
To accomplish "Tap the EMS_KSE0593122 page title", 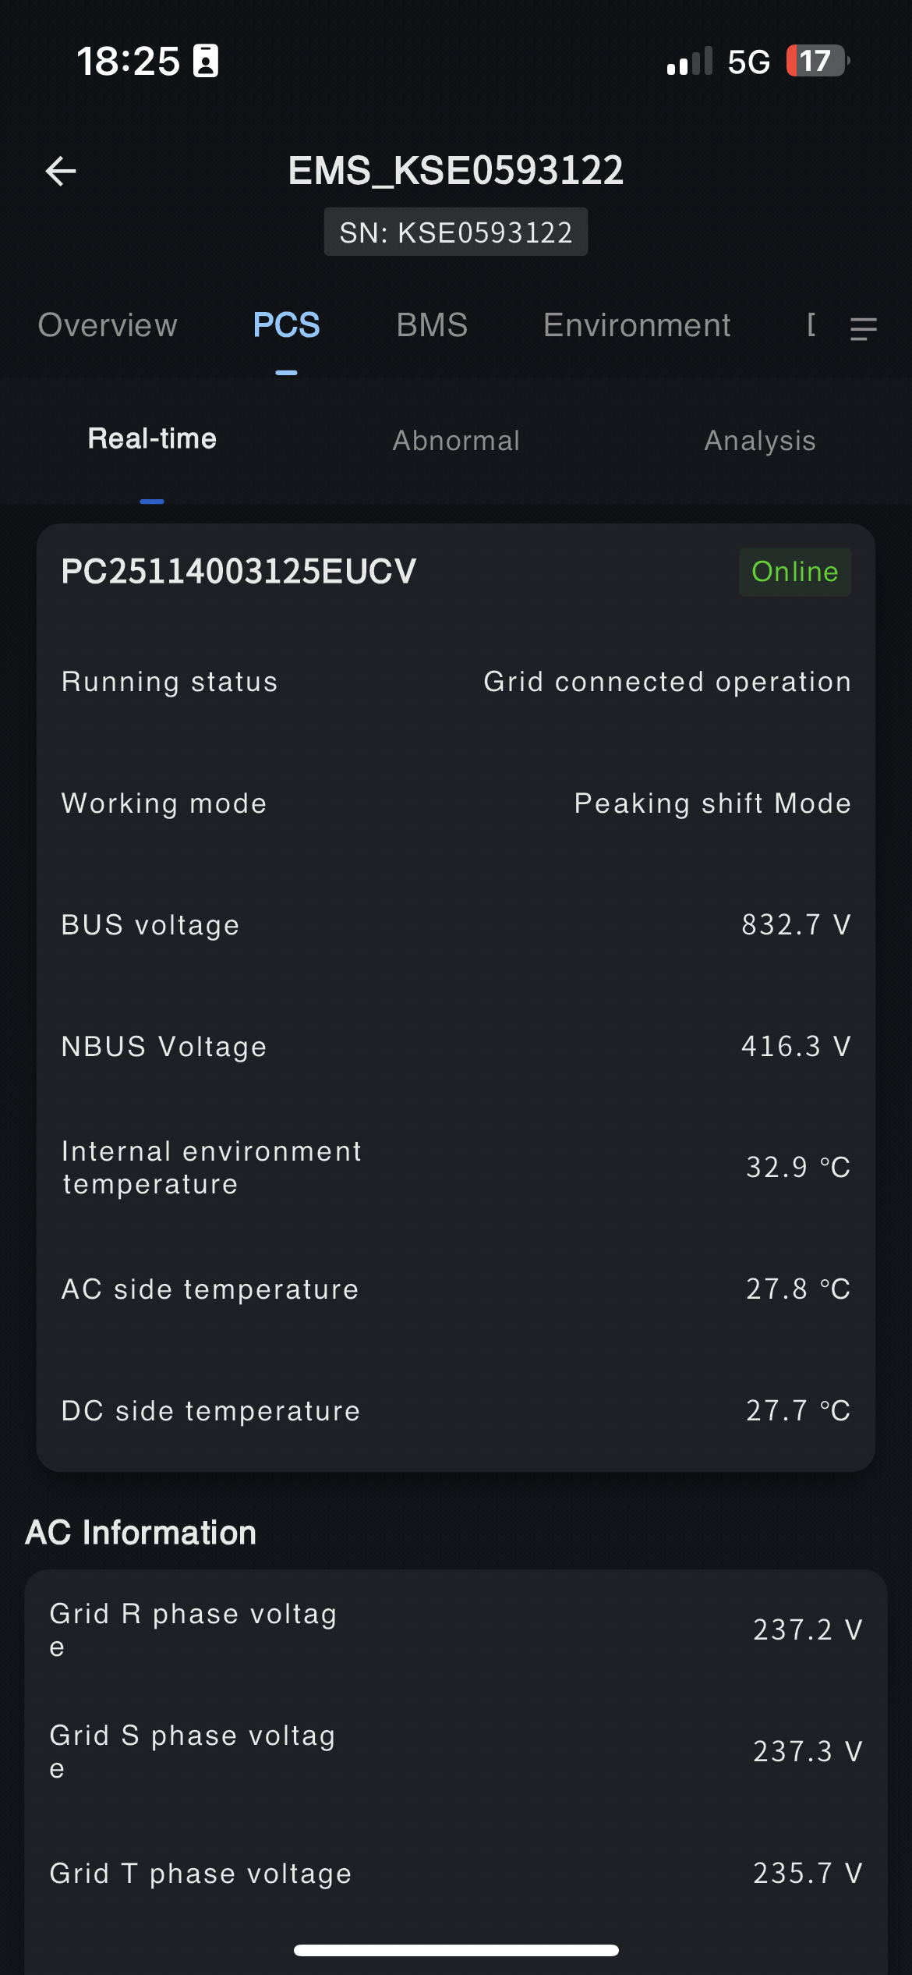I will point(456,170).
